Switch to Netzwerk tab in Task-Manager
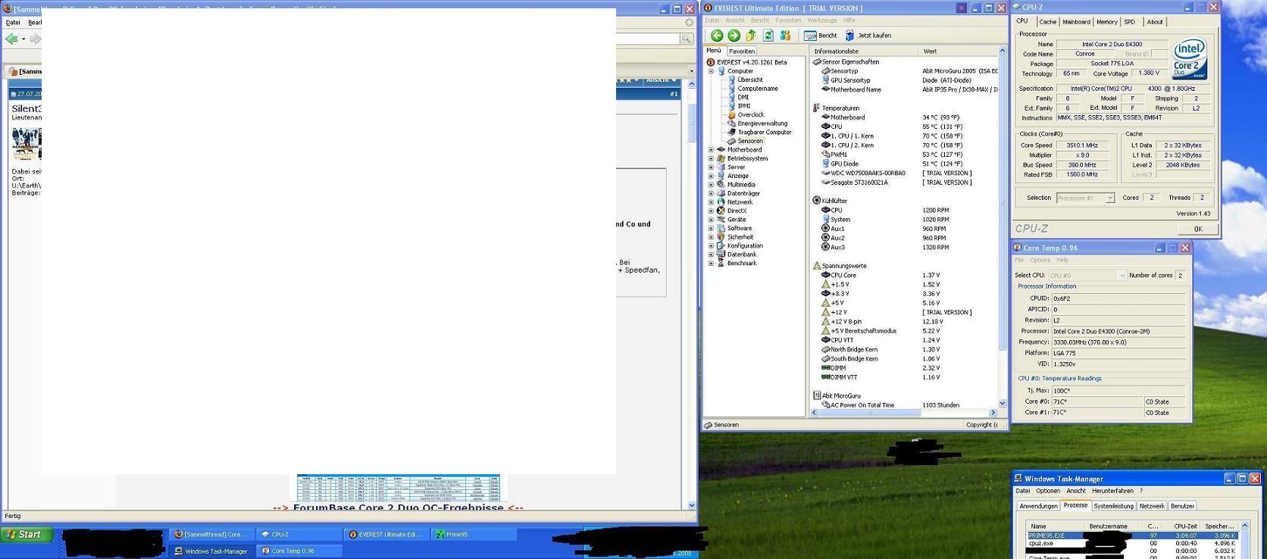The width and height of the screenshot is (1267, 559). (1152, 506)
